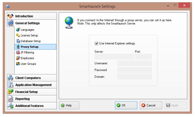The height and width of the screenshot is (117, 195).
Task: Click the Introduction handshake icon
Action: (11, 16)
